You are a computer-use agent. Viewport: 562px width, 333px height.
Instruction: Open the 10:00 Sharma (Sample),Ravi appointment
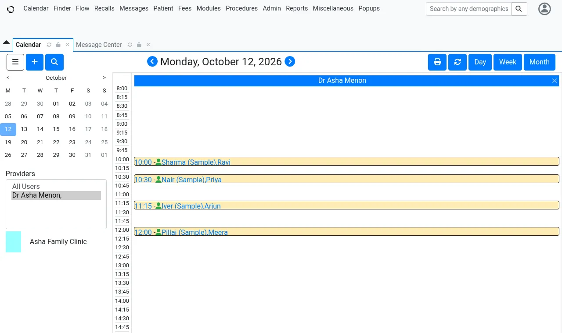coord(346,162)
